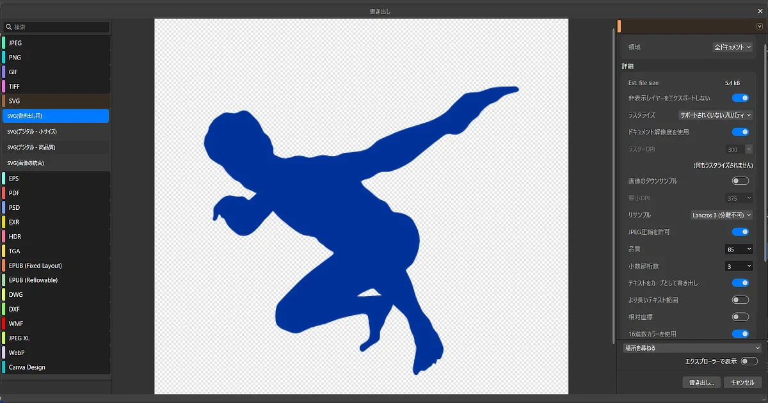Open the ラスターDPI 300 dropdown

click(739, 149)
